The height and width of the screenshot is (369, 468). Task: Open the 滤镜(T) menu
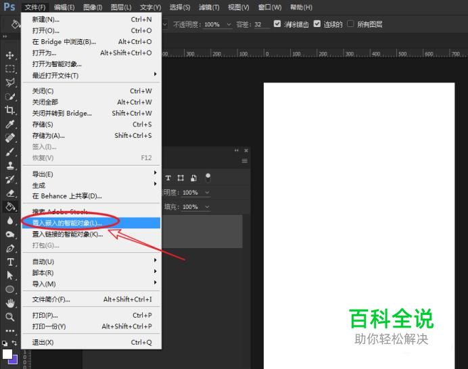coord(209,7)
